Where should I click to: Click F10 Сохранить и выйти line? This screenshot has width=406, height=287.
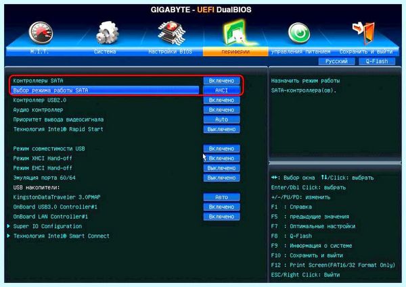click(x=307, y=255)
